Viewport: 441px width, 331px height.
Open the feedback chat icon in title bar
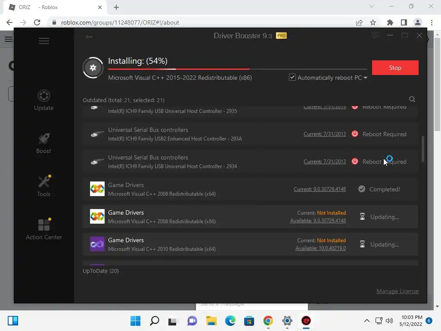click(x=376, y=35)
